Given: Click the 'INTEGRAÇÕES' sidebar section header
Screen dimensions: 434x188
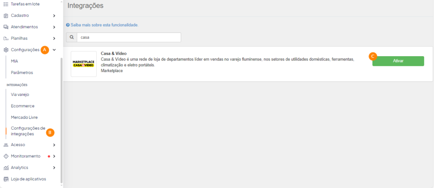Looking at the screenshot, I should coord(17,85).
